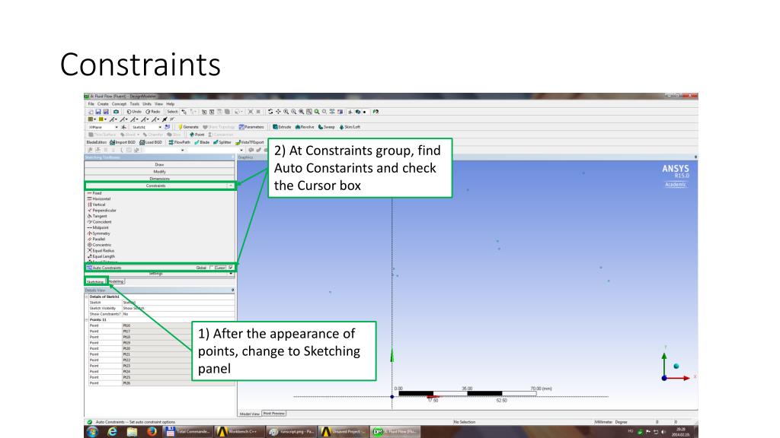Open the Help menu
The width and height of the screenshot is (780, 438).
tap(171, 103)
